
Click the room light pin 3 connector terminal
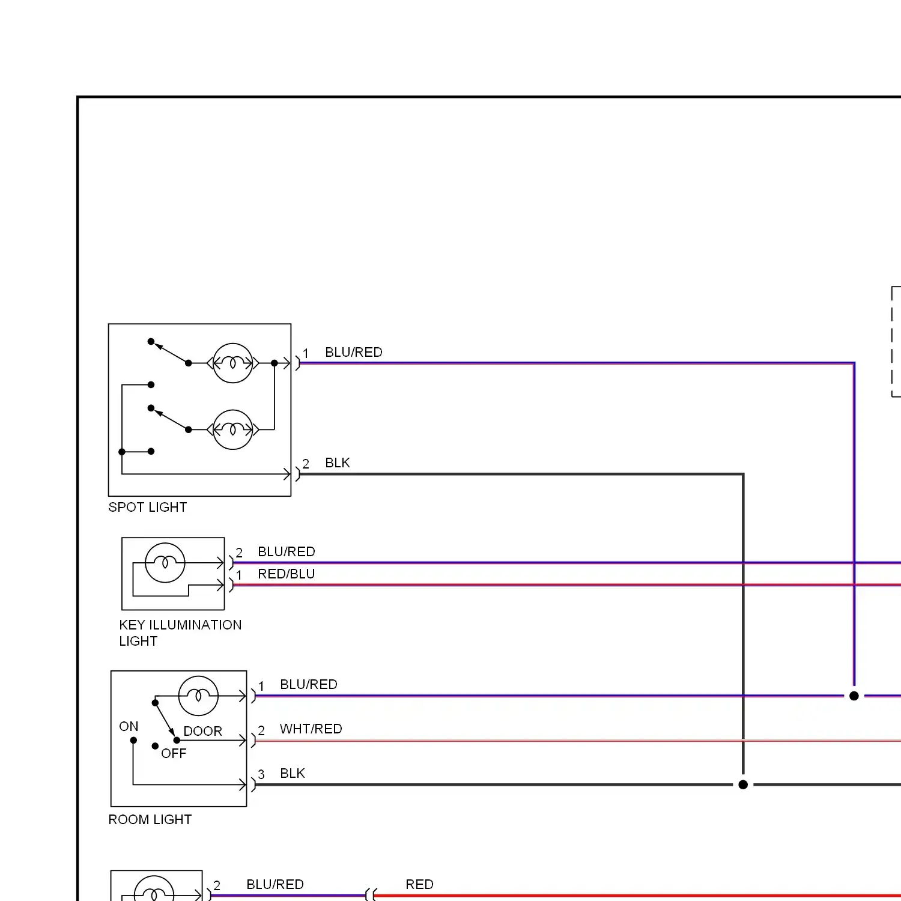253,784
